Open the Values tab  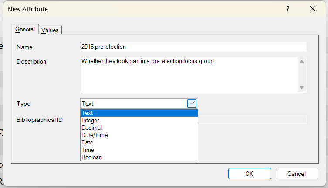click(x=50, y=30)
